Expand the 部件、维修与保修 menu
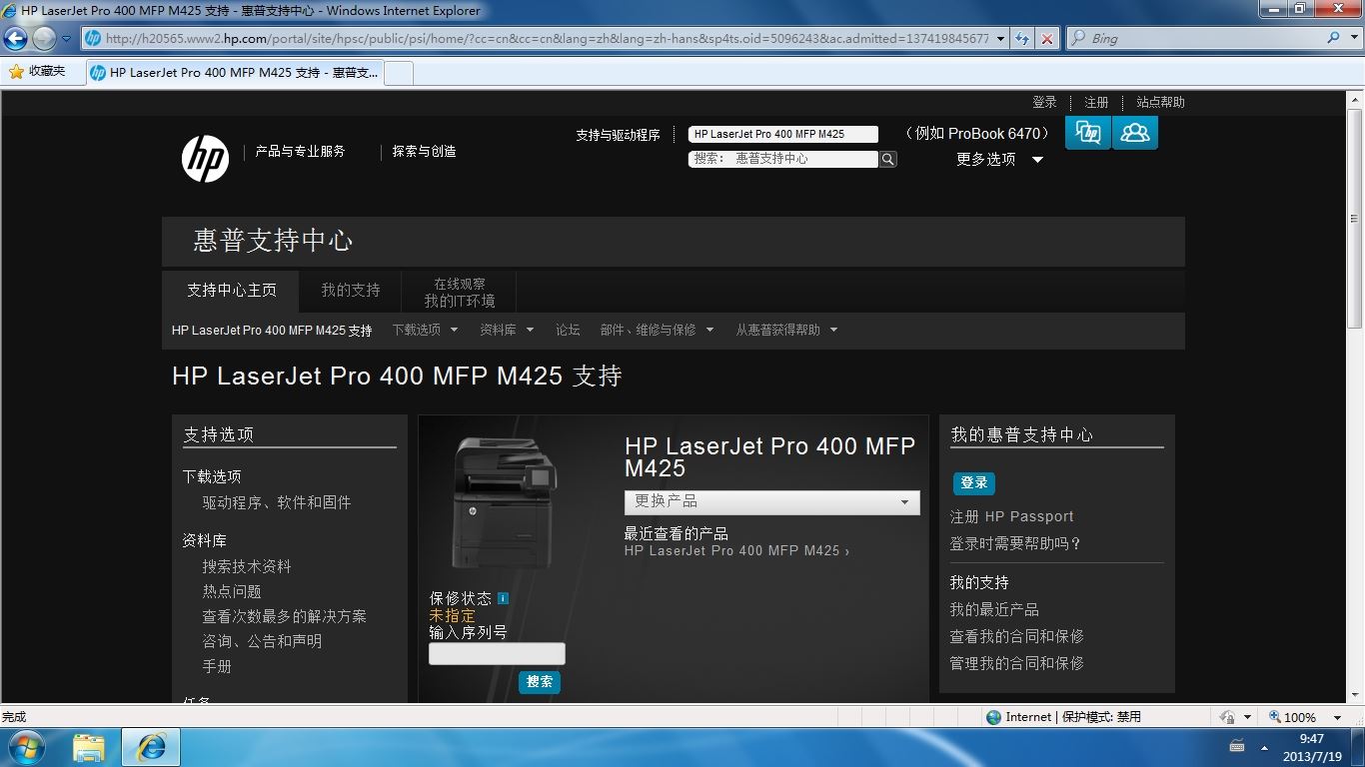 [657, 330]
